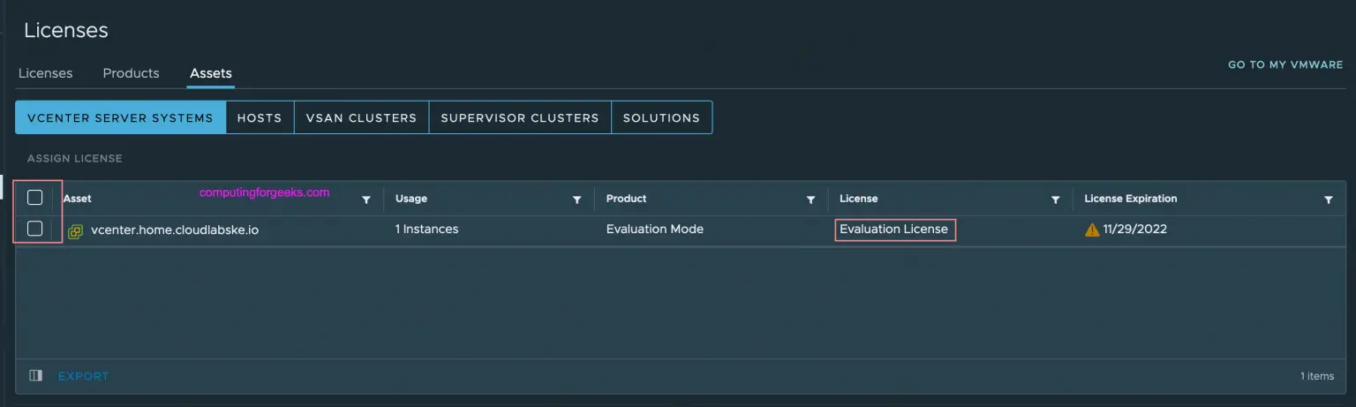The image size is (1356, 407).
Task: Open Supervisor Clusters assets
Action: point(519,117)
